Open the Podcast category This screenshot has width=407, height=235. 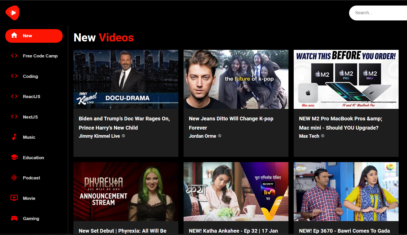pos(34,178)
